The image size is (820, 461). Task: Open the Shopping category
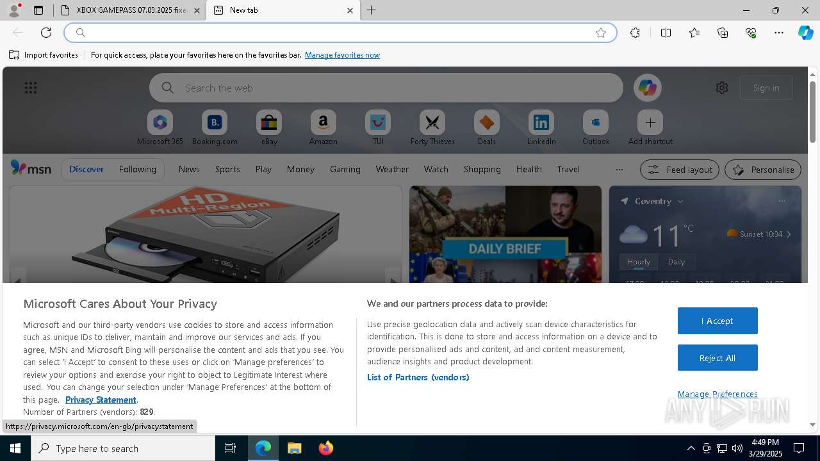pyautogui.click(x=482, y=169)
